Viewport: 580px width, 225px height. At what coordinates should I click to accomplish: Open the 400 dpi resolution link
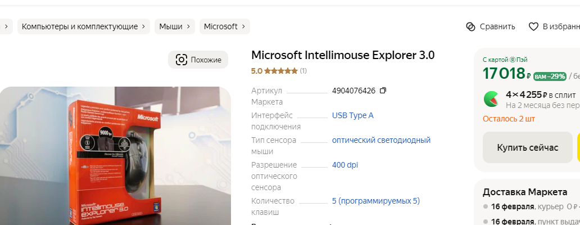345,165
